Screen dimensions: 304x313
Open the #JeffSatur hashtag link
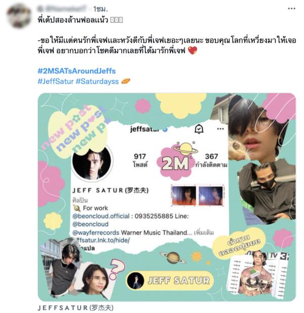point(56,81)
